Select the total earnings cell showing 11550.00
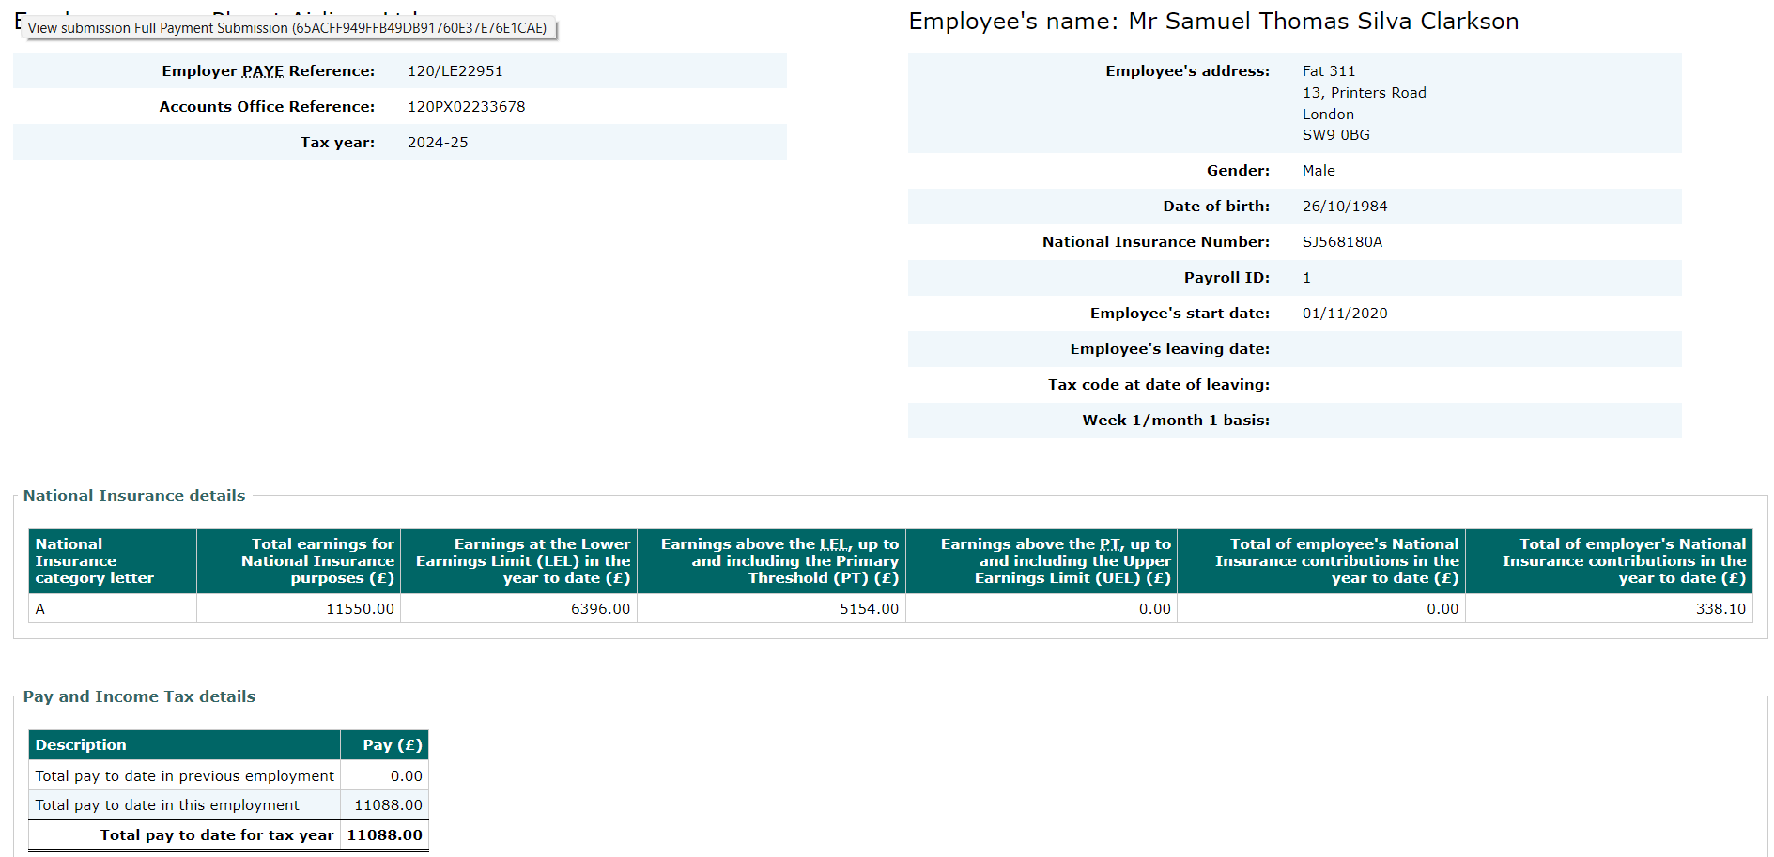1774x857 pixels. (360, 609)
